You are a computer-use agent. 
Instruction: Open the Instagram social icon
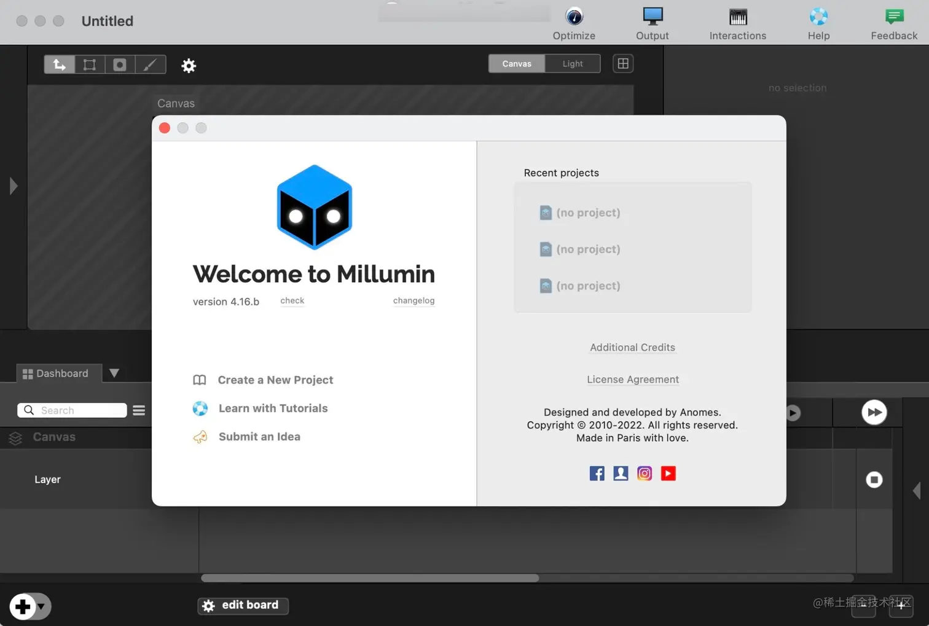[645, 473]
